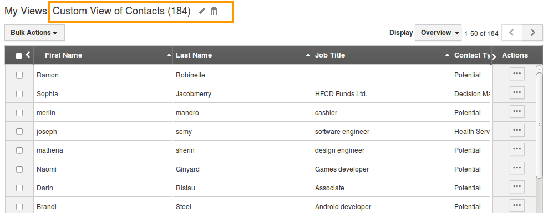Click the Custom View of Contacts title
548x213 pixels.
(121, 11)
